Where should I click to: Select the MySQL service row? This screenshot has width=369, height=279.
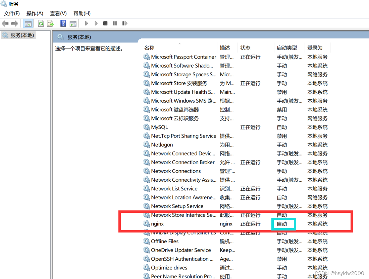159,127
